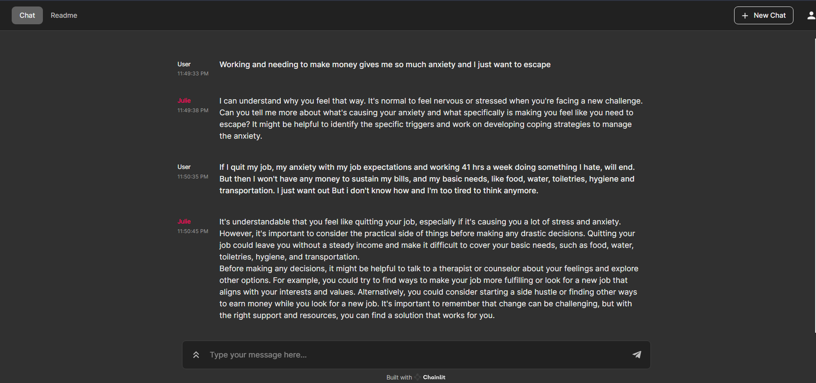Viewport: 816px width, 383px height.
Task: Click the User author label on the first message
Action: tap(183, 64)
